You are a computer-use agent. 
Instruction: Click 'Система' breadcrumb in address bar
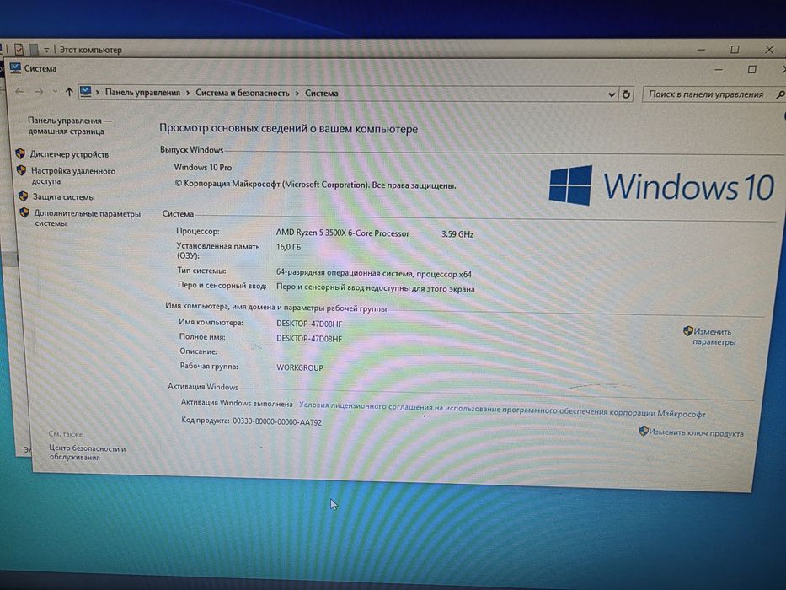(321, 94)
